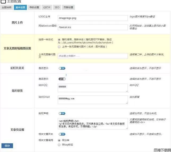The height and width of the screenshot is (152, 171).
Task: Select the 基本设置 tab
Action: pyautogui.click(x=20, y=7)
